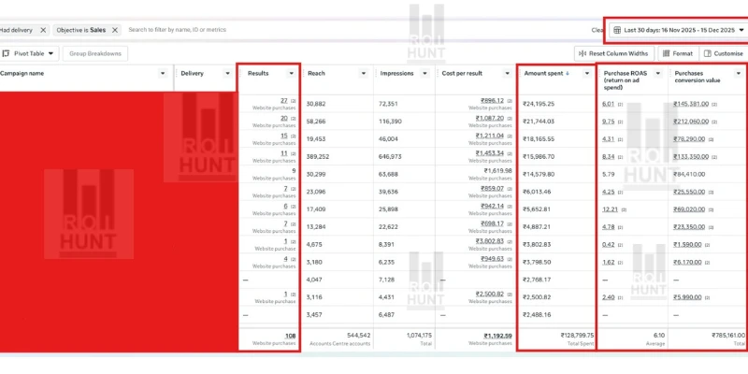Click the Results column header label

point(258,74)
